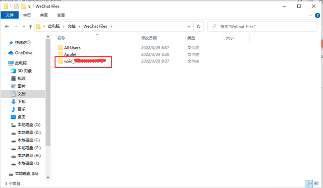Click Properties icon in quick access toolbar

tap(16, 7)
